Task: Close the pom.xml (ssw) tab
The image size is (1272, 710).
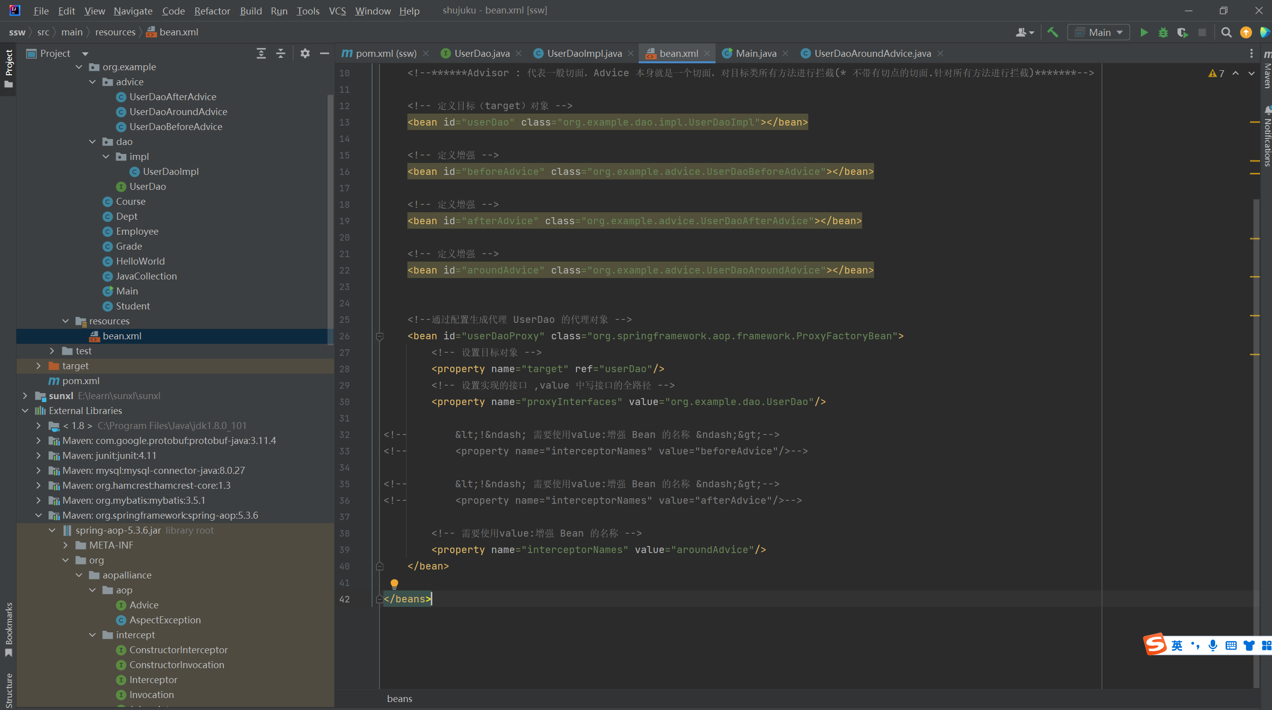Action: pyautogui.click(x=426, y=53)
